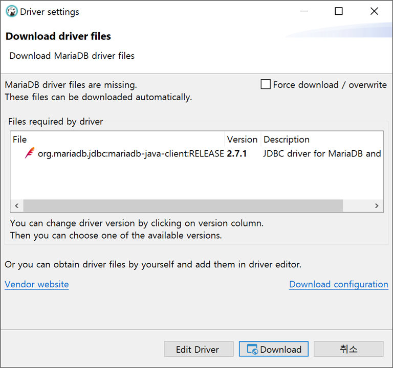Click the Version column header
The width and height of the screenshot is (393, 368).
(243, 140)
